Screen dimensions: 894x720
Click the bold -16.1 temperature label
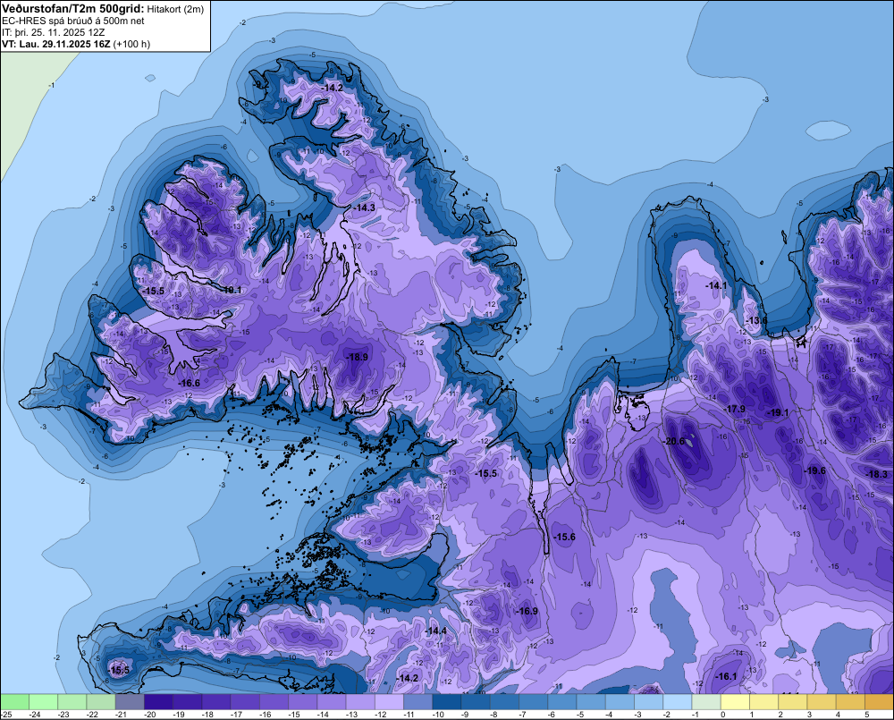point(726,676)
